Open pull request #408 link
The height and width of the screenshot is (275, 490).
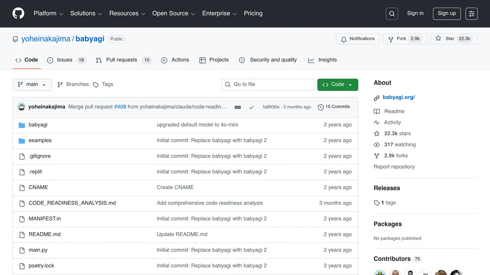coord(120,107)
